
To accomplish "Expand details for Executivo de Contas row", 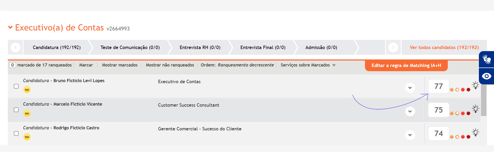I will (410, 88).
